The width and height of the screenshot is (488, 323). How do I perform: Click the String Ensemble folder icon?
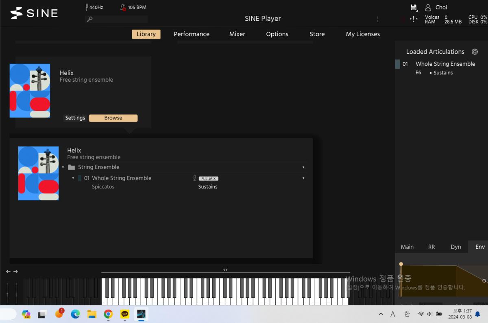(x=72, y=167)
